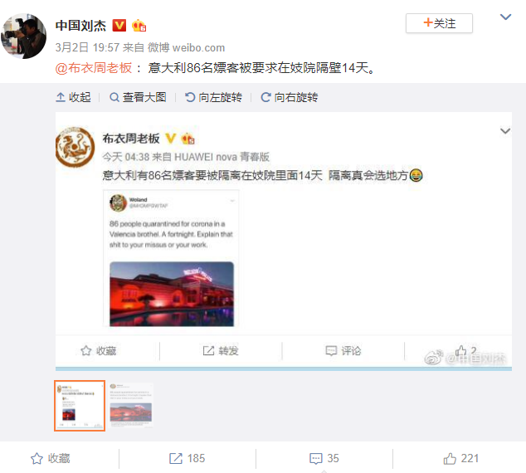This screenshot has height=473, width=526.
Task: Click the orange V verified badge
Action: 119,25
